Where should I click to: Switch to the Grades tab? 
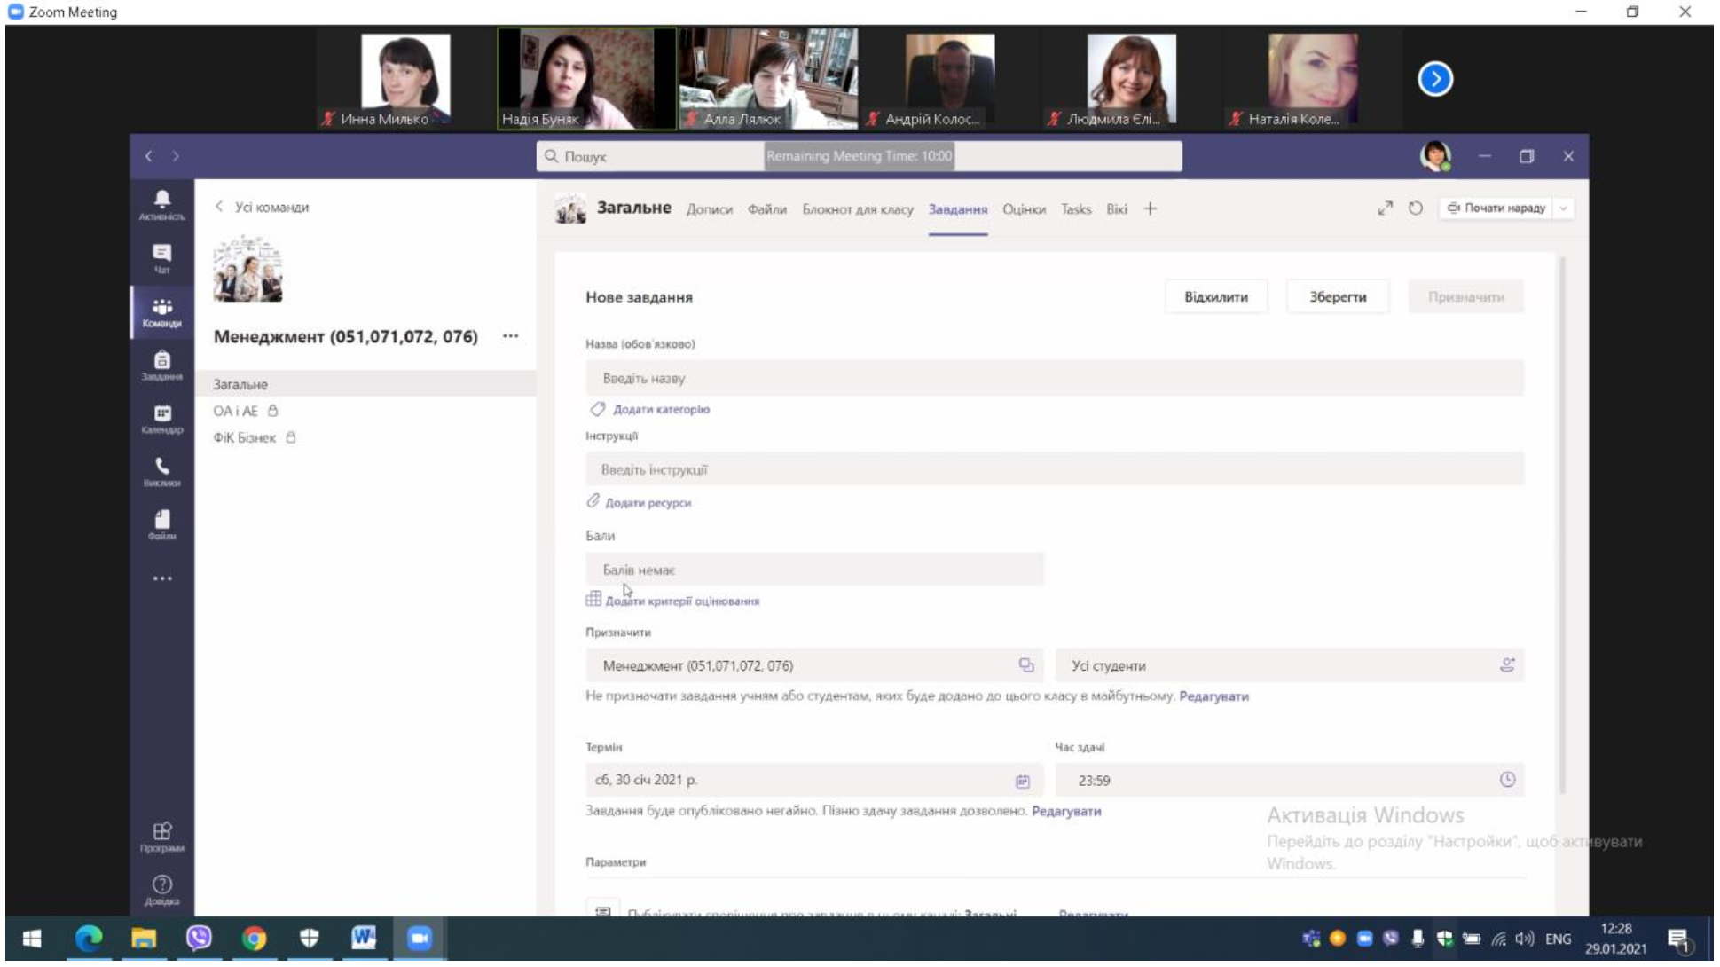tap(1024, 209)
